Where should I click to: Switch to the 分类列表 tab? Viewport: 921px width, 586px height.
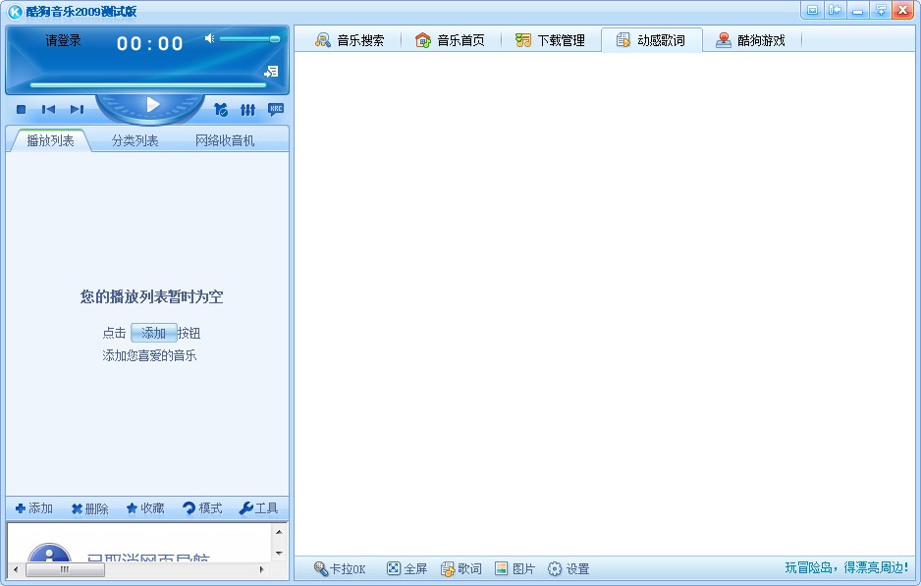coord(135,140)
